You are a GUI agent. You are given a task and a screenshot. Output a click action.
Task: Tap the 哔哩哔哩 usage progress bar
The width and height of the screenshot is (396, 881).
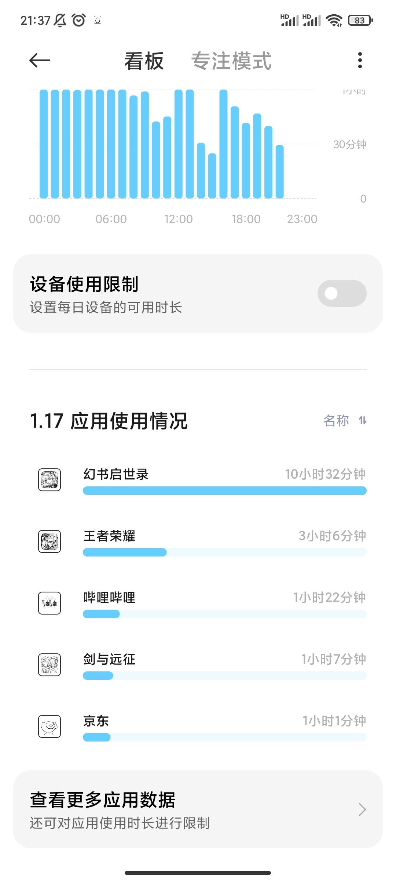(x=225, y=614)
